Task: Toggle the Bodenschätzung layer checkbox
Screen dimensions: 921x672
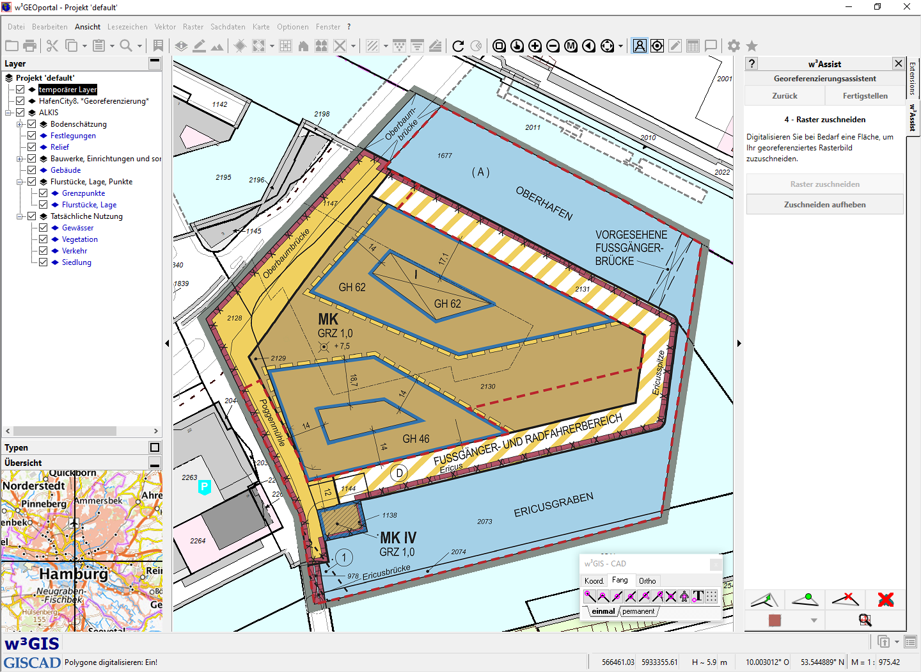Action: tap(32, 124)
